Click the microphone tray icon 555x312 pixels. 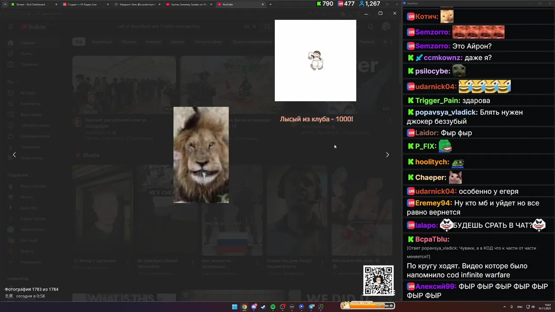click(512, 307)
